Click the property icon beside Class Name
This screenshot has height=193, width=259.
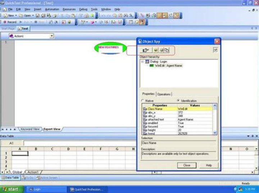pos(145,109)
